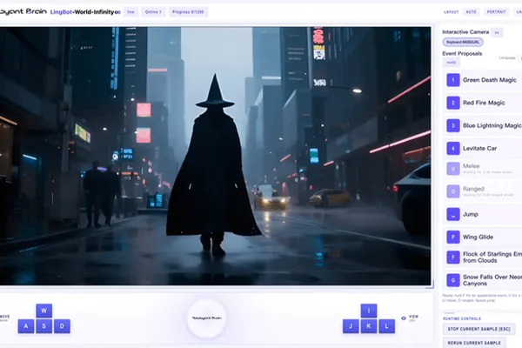Click the P key badge for Wing Glide
The width and height of the screenshot is (522, 348).
coord(453,237)
